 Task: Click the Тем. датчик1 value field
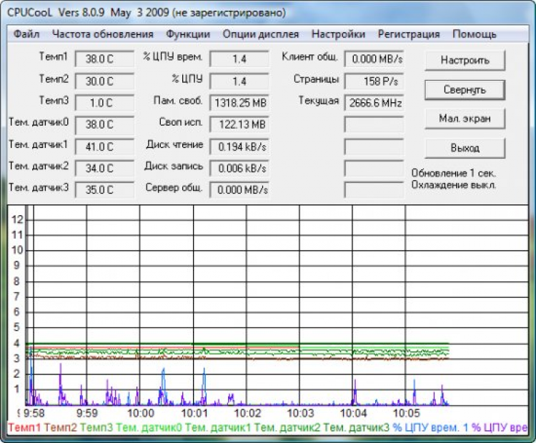pos(104,146)
